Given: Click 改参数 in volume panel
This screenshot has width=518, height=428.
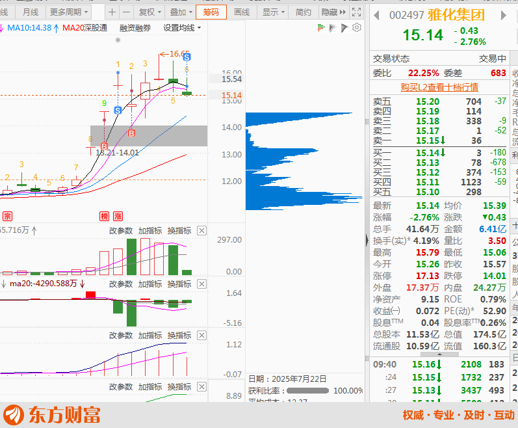Looking at the screenshot, I should [x=121, y=231].
